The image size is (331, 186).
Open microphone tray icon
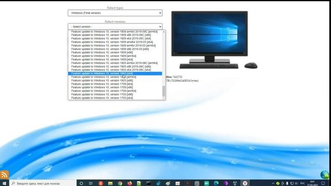coord(287,183)
